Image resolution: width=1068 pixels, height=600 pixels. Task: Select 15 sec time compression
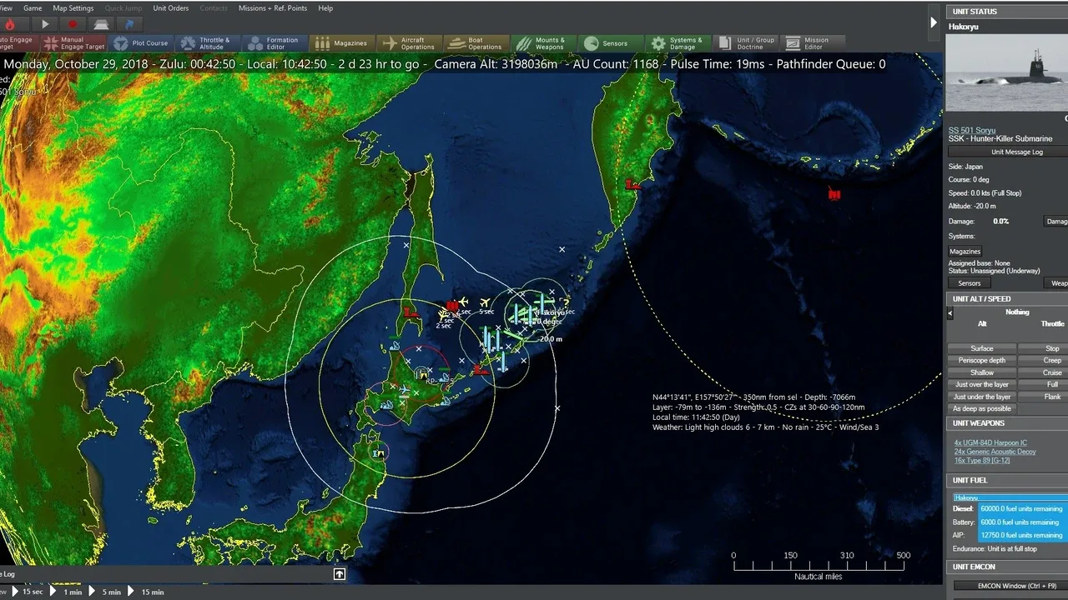point(26,592)
